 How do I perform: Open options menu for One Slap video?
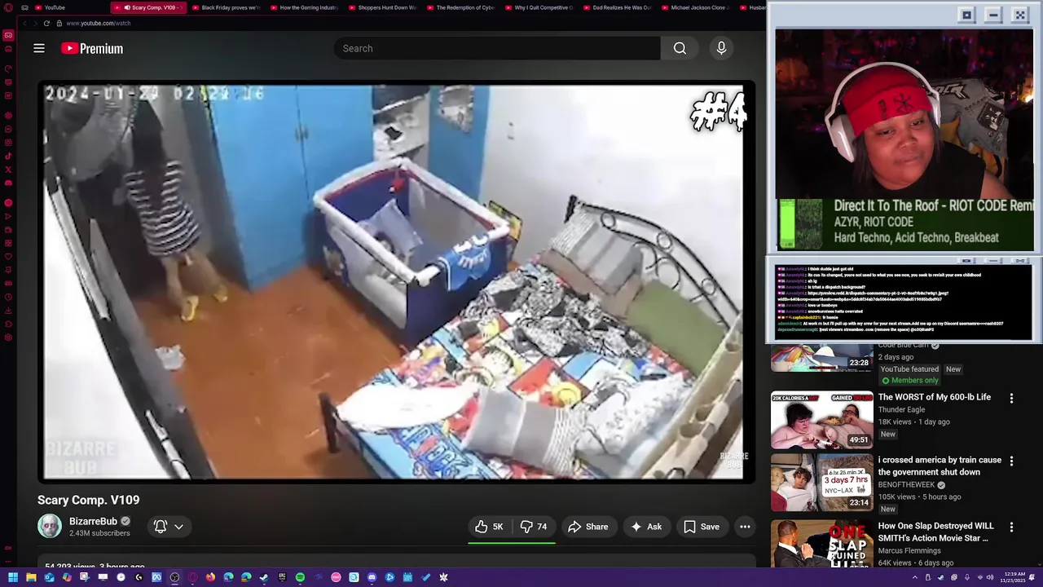click(x=1011, y=527)
